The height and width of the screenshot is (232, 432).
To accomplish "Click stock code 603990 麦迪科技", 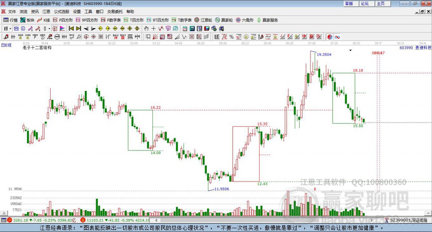I will point(416,48).
